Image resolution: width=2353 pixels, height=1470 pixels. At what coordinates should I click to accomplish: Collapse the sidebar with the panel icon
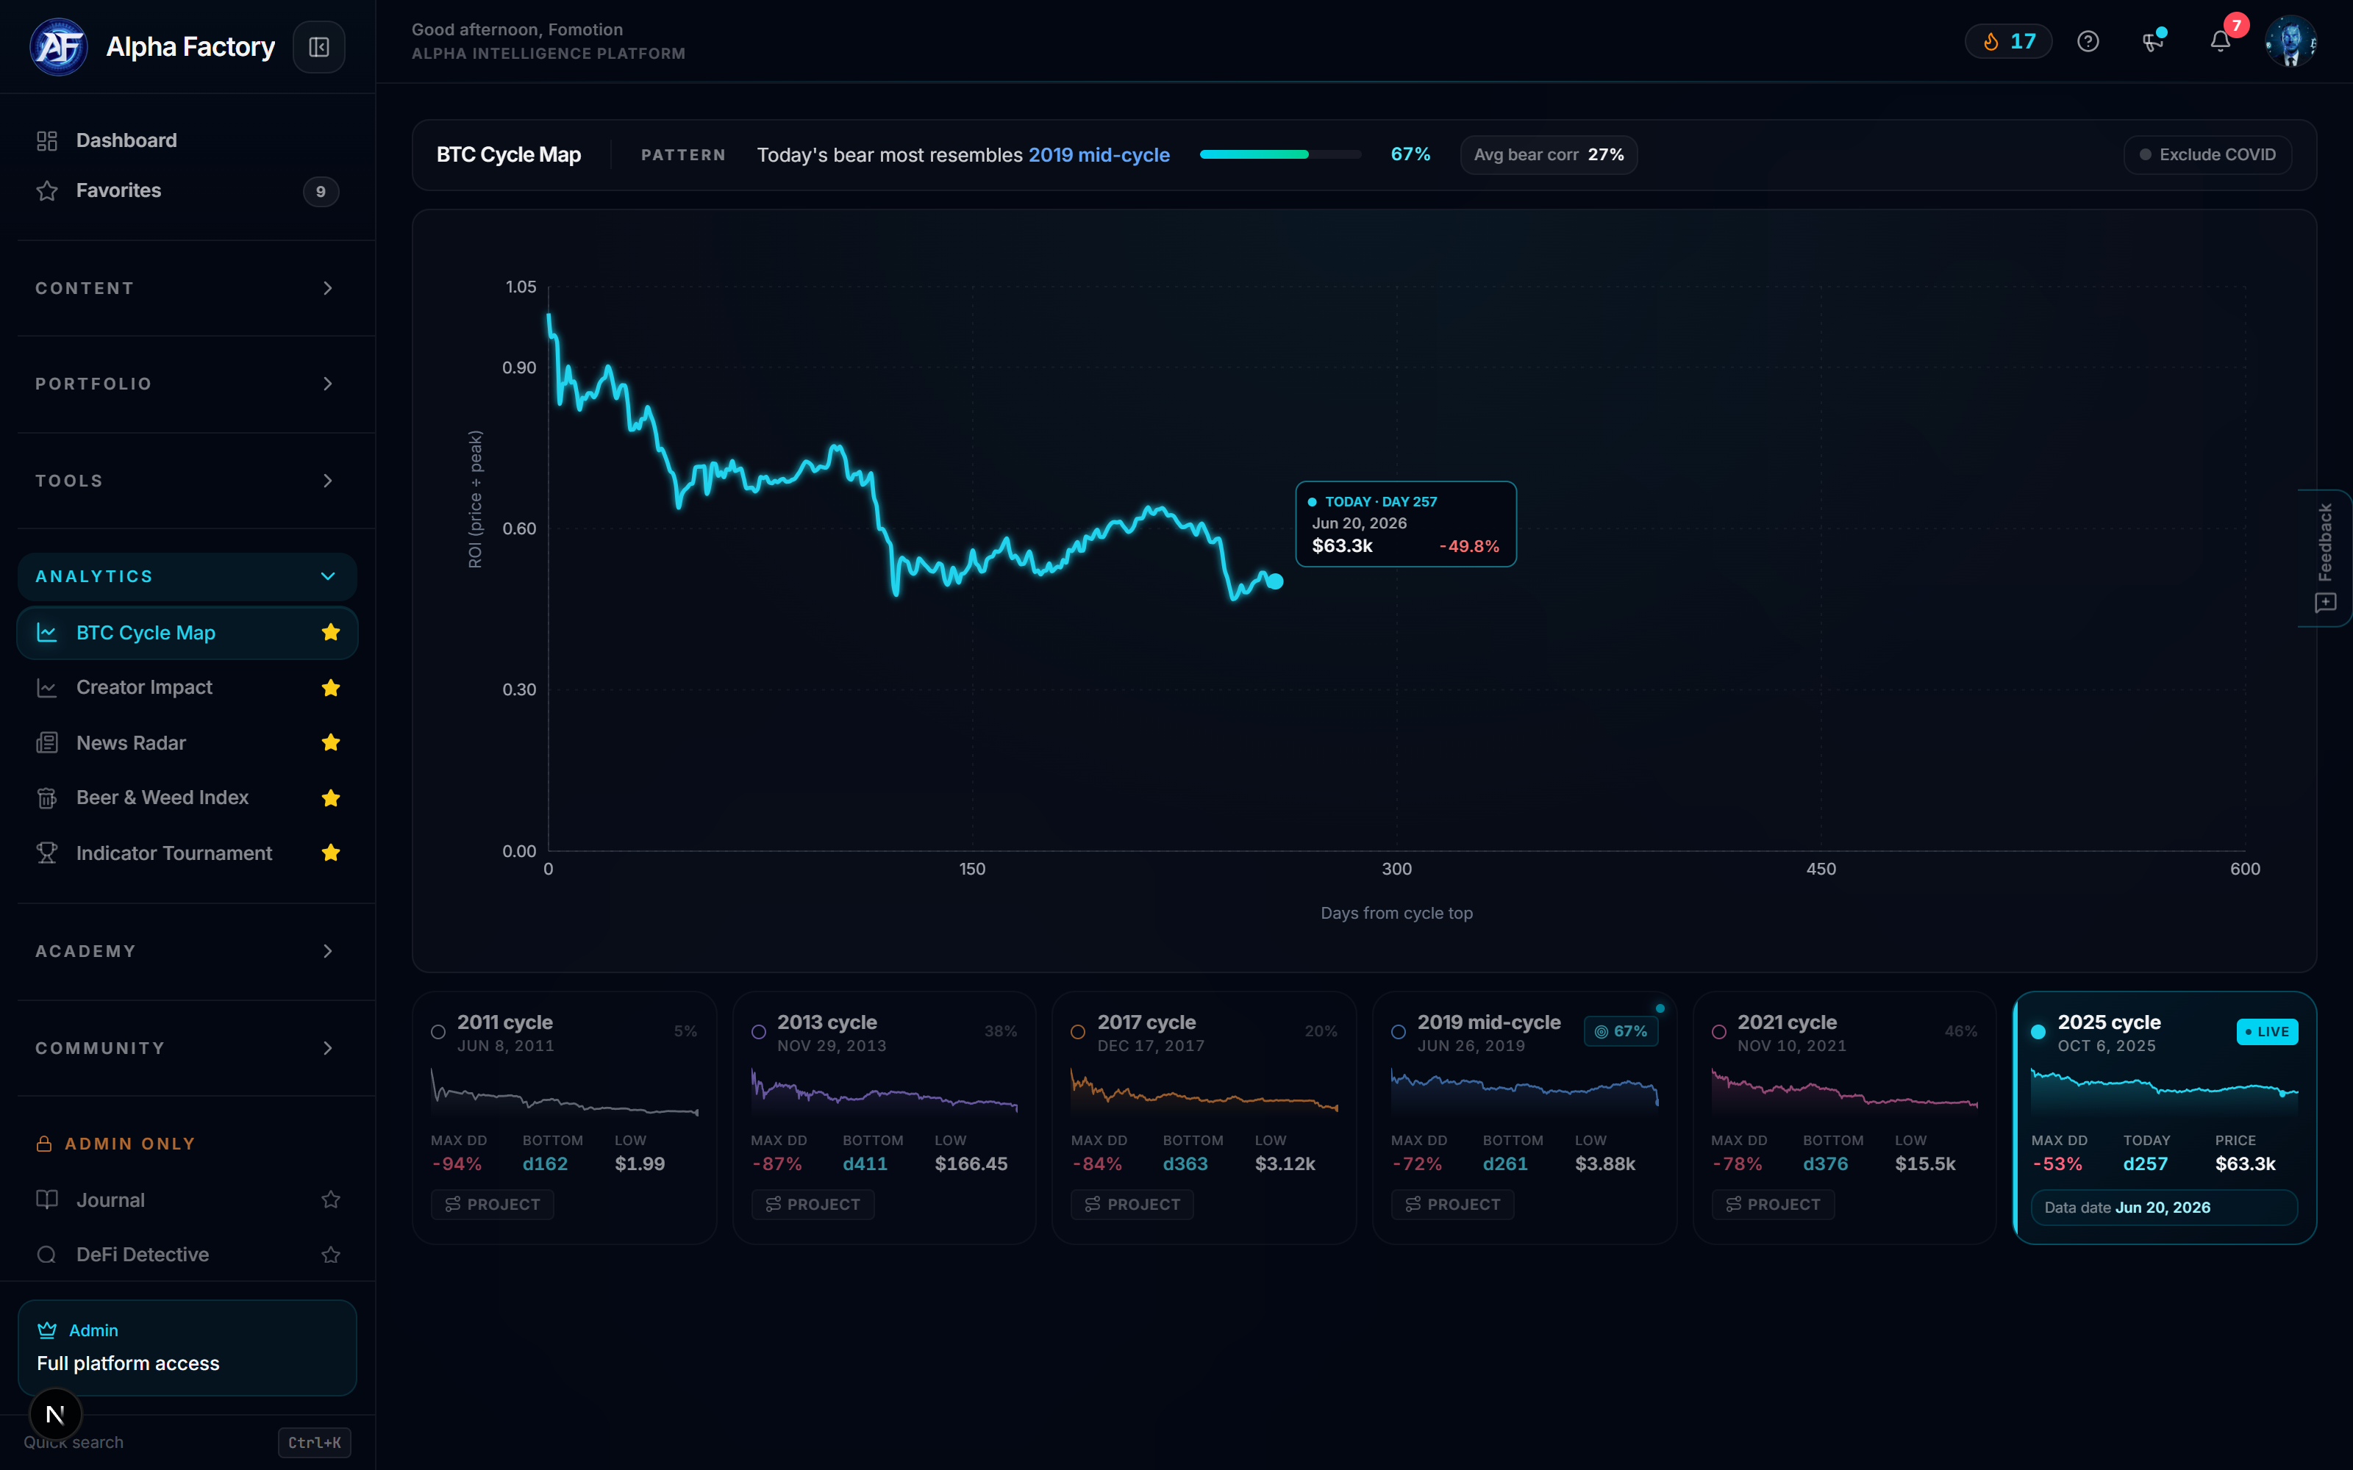pyautogui.click(x=319, y=46)
